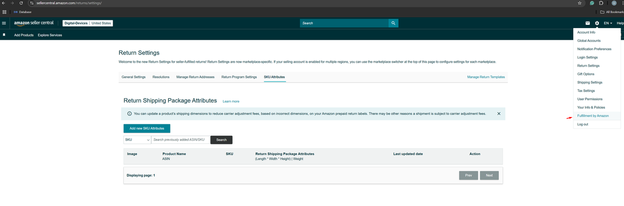The image size is (624, 206).
Task: Click the browser reload icon
Action: [x=21, y=3]
